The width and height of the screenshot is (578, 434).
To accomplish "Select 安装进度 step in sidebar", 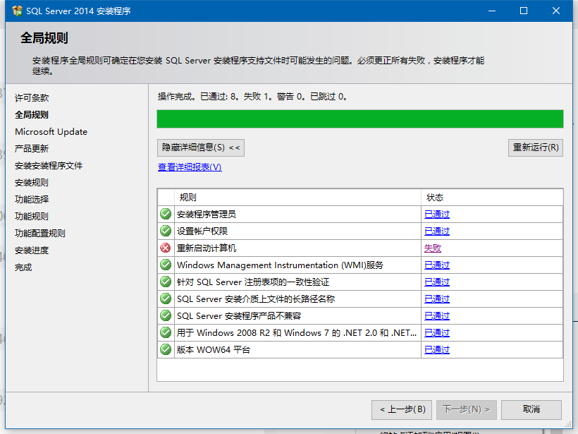I will click(x=32, y=251).
